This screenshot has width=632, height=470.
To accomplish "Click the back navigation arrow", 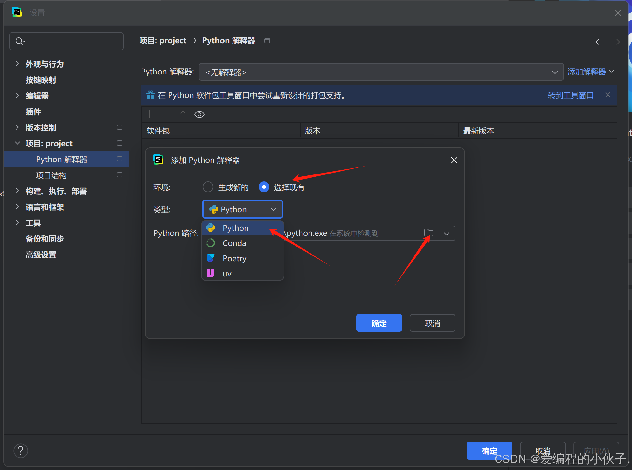I will point(599,42).
